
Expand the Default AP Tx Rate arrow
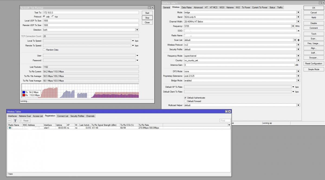[293, 87]
